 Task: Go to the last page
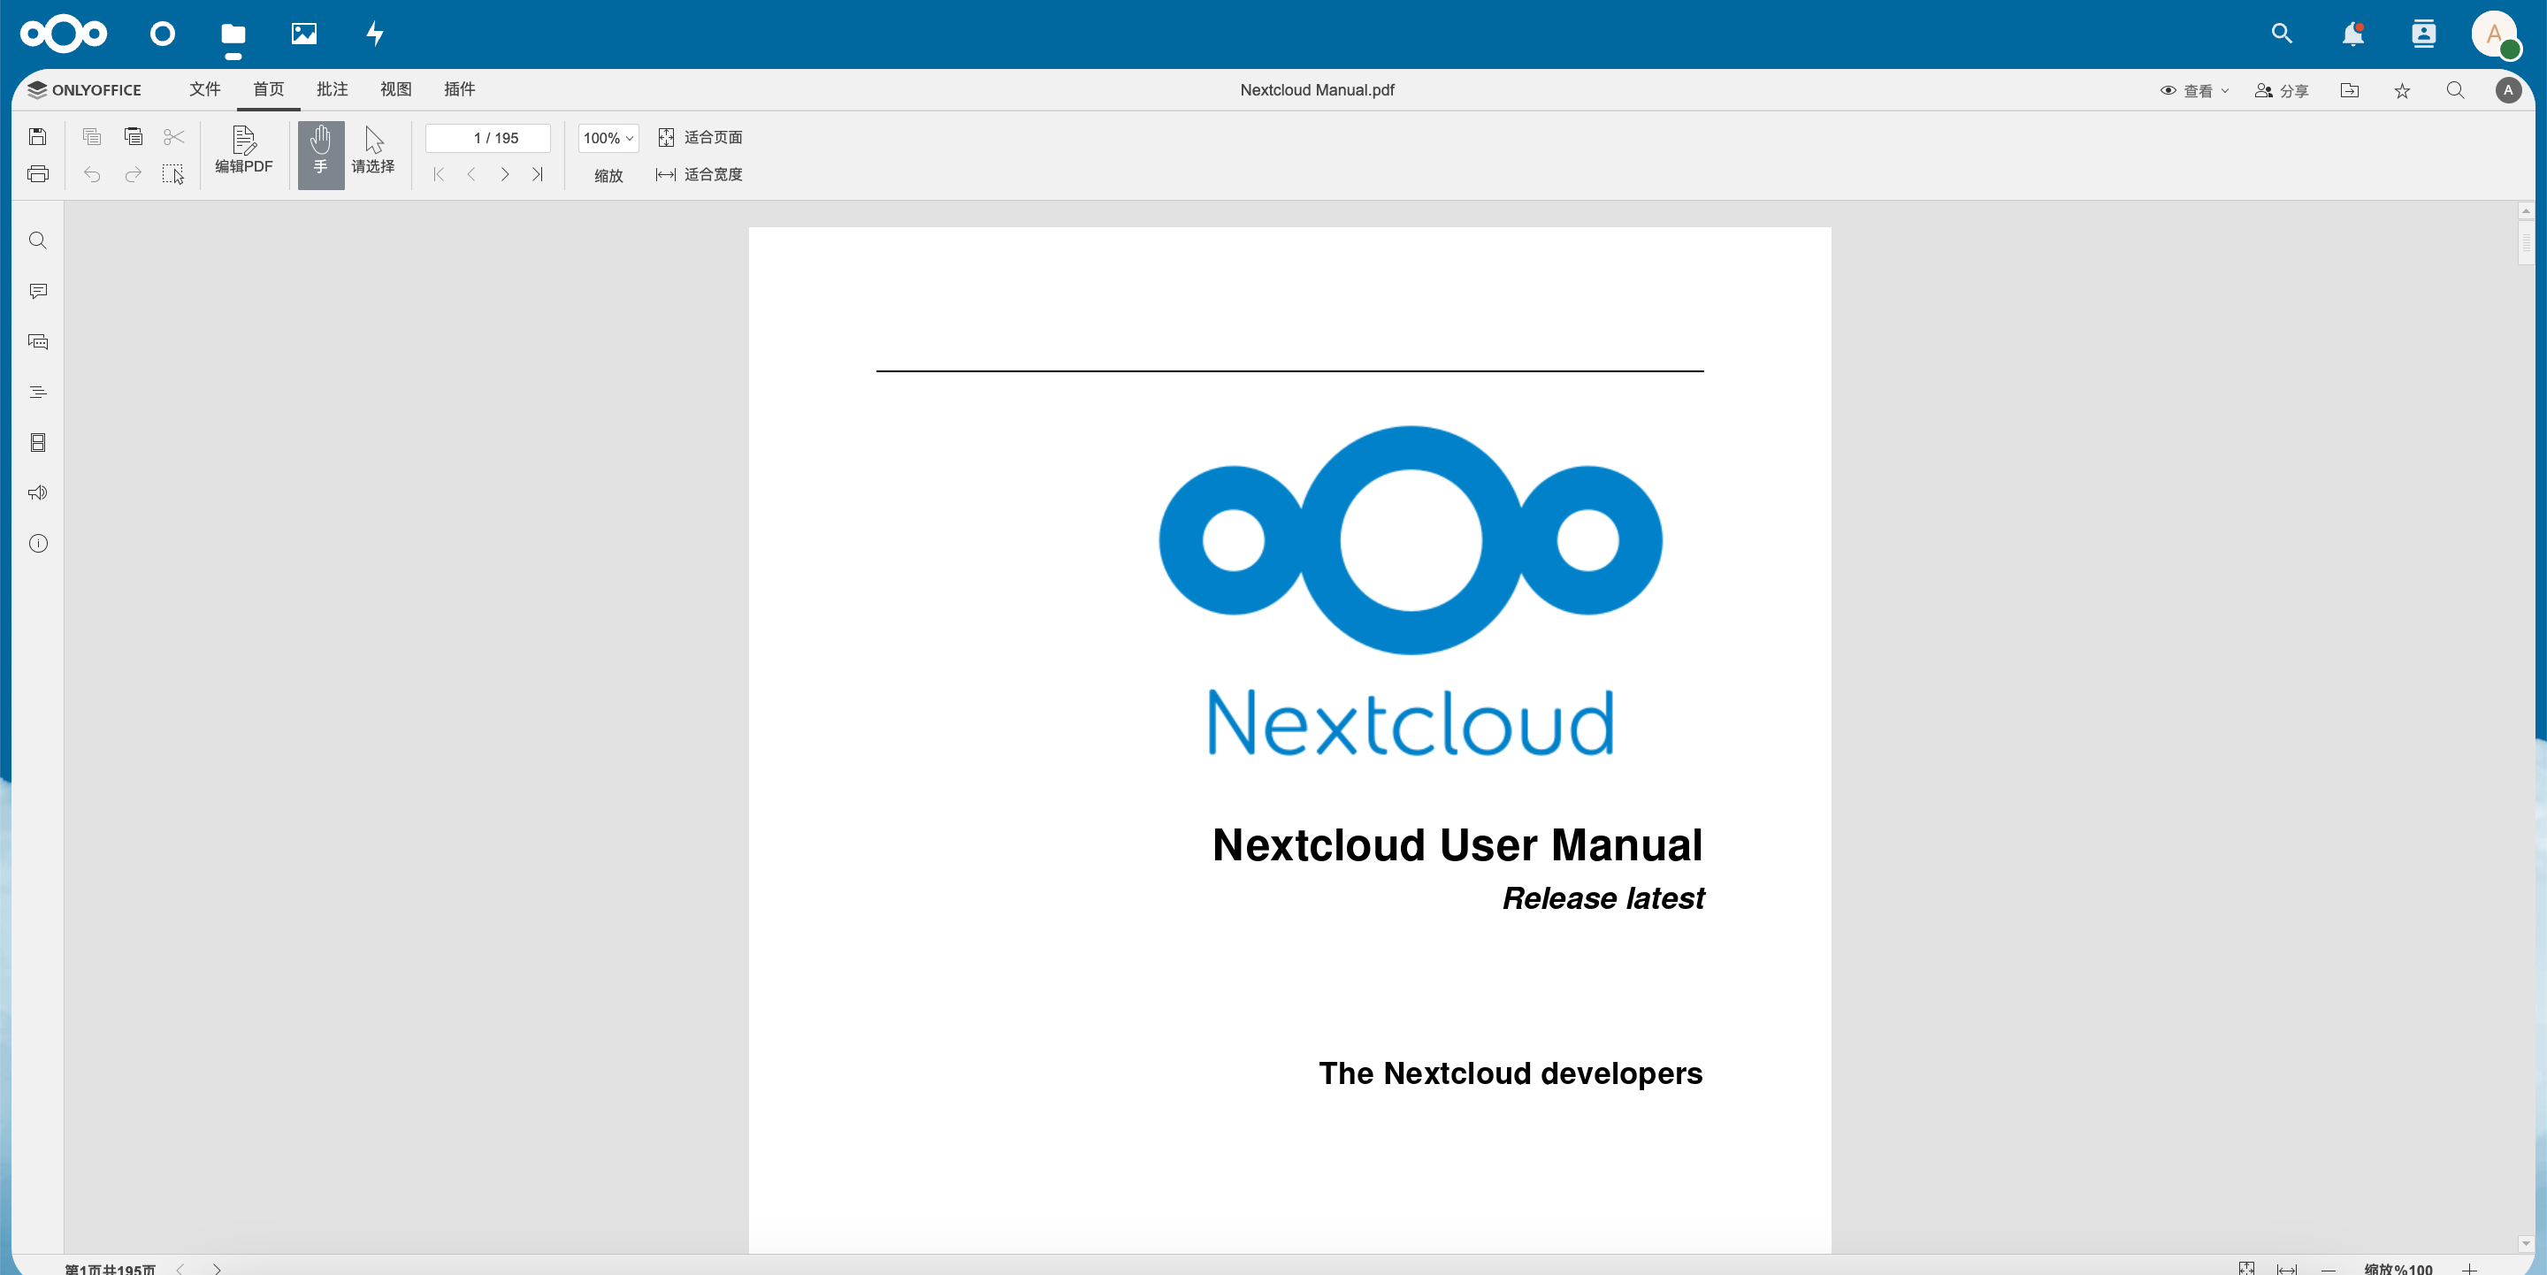click(538, 174)
